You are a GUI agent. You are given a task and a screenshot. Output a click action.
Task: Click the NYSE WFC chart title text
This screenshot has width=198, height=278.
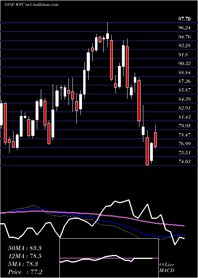click(x=31, y=4)
